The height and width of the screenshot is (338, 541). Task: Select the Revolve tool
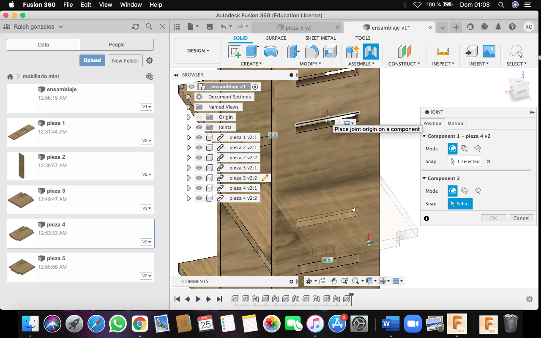[270, 52]
